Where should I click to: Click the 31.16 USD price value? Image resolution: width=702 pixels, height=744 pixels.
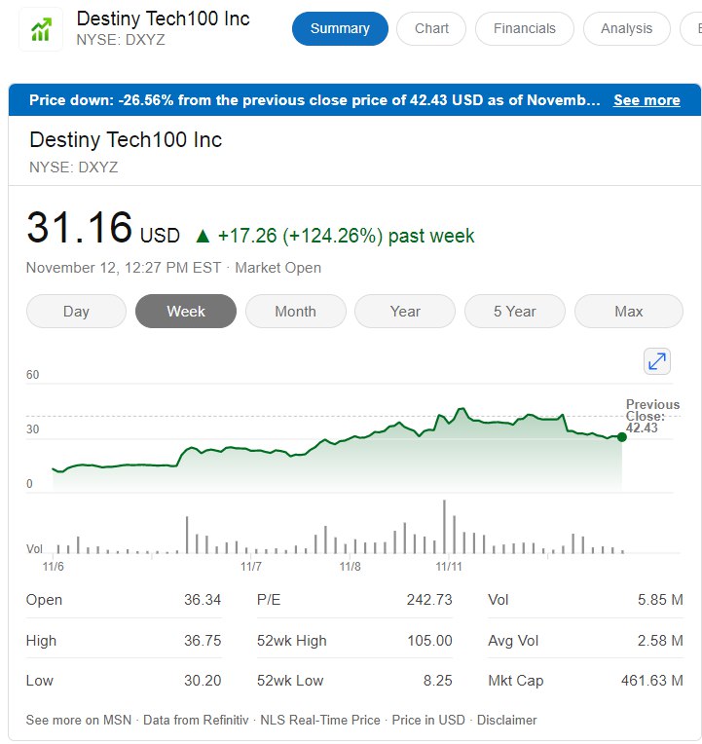pyautogui.click(x=103, y=228)
